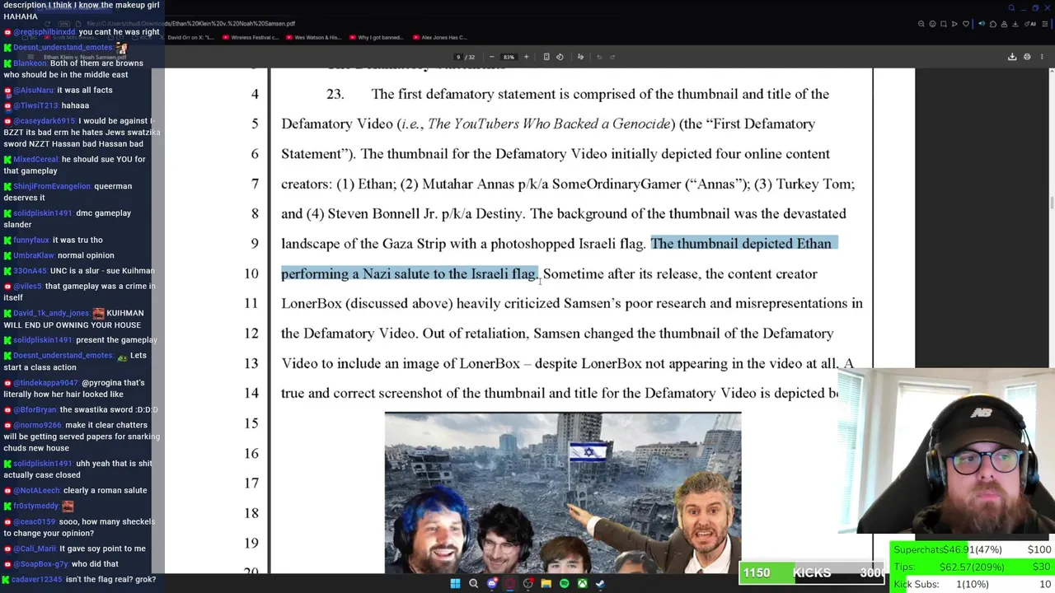
Task: Open the 'Why I got banned...' bookmark
Action: (x=376, y=37)
